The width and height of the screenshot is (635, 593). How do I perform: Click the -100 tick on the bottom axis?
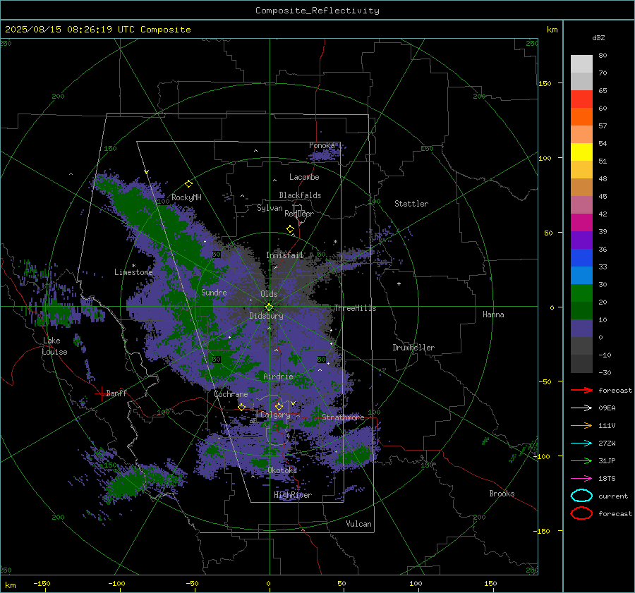pos(116,584)
